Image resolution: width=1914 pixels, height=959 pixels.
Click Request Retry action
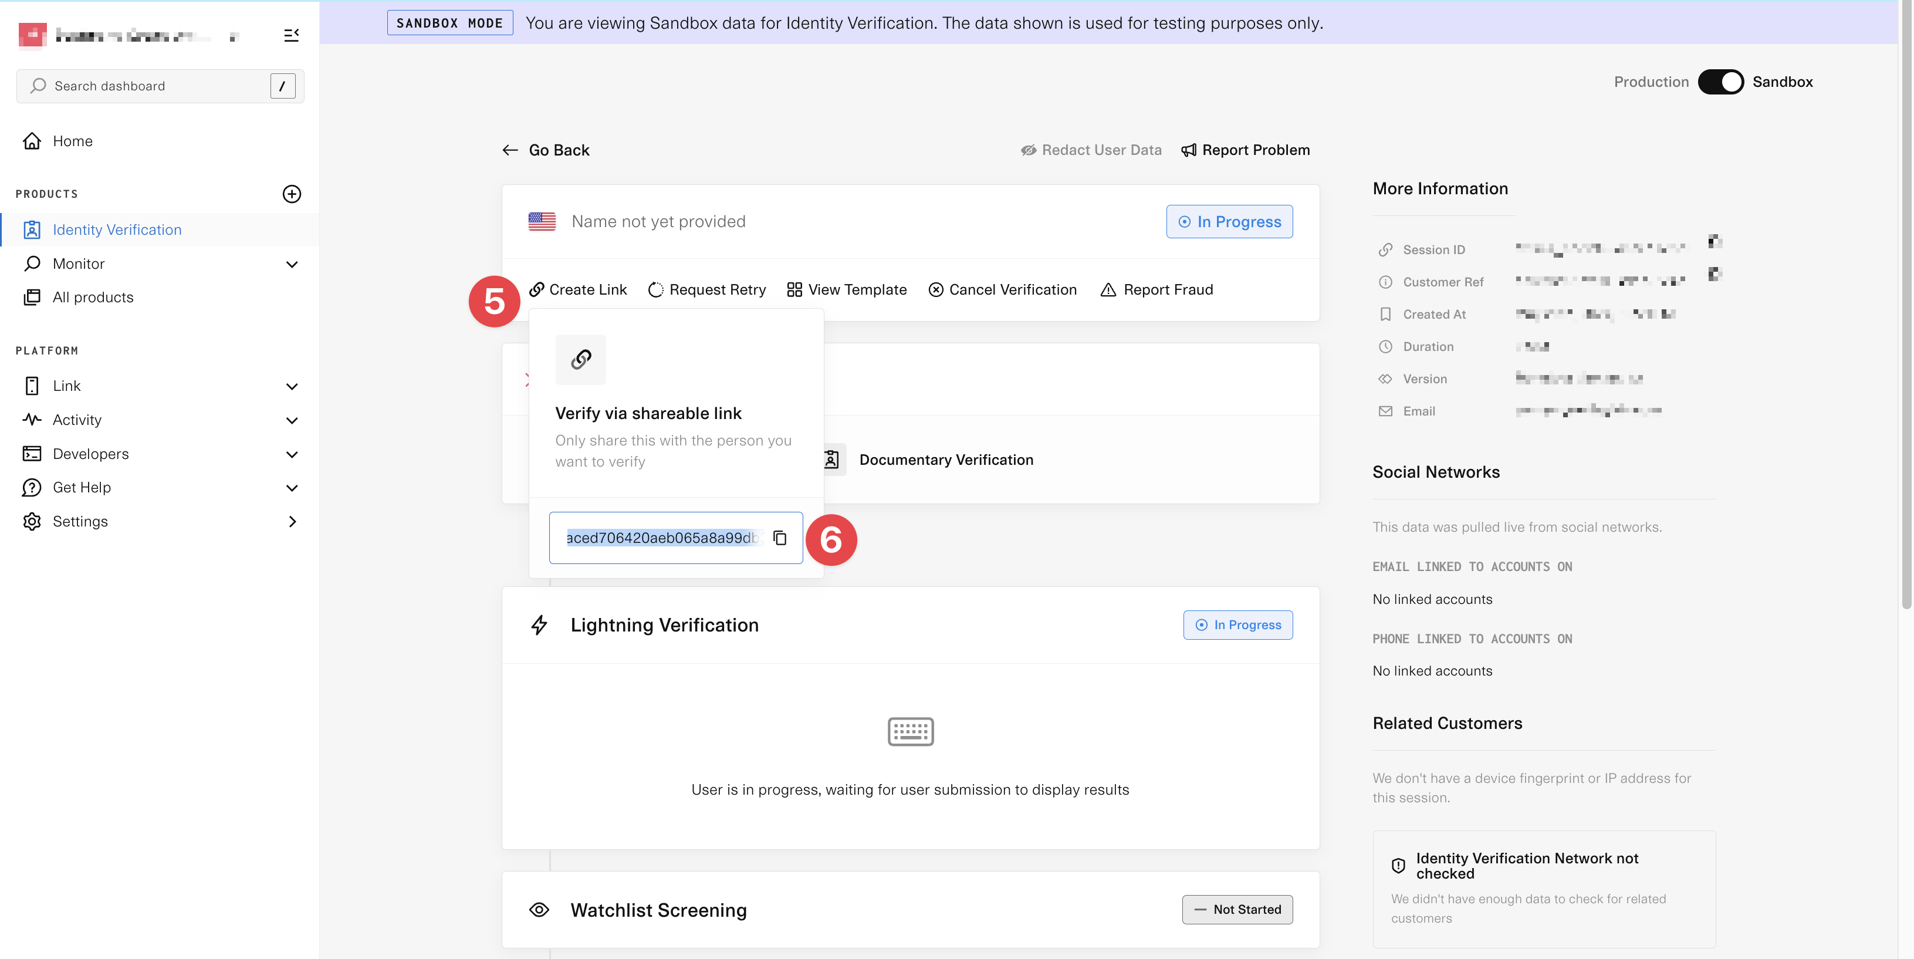click(706, 289)
